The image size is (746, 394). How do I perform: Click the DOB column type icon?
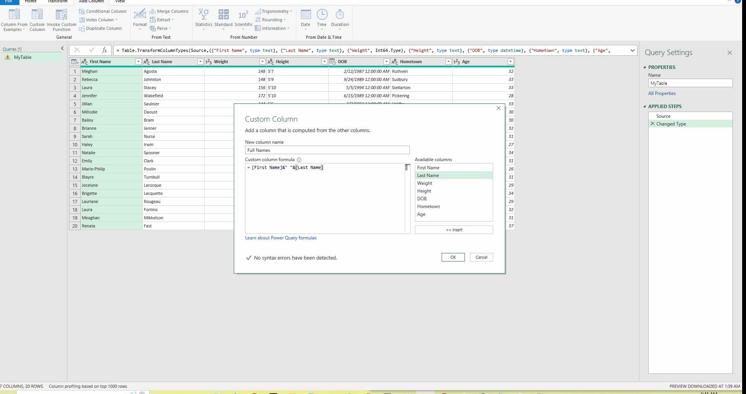(333, 62)
